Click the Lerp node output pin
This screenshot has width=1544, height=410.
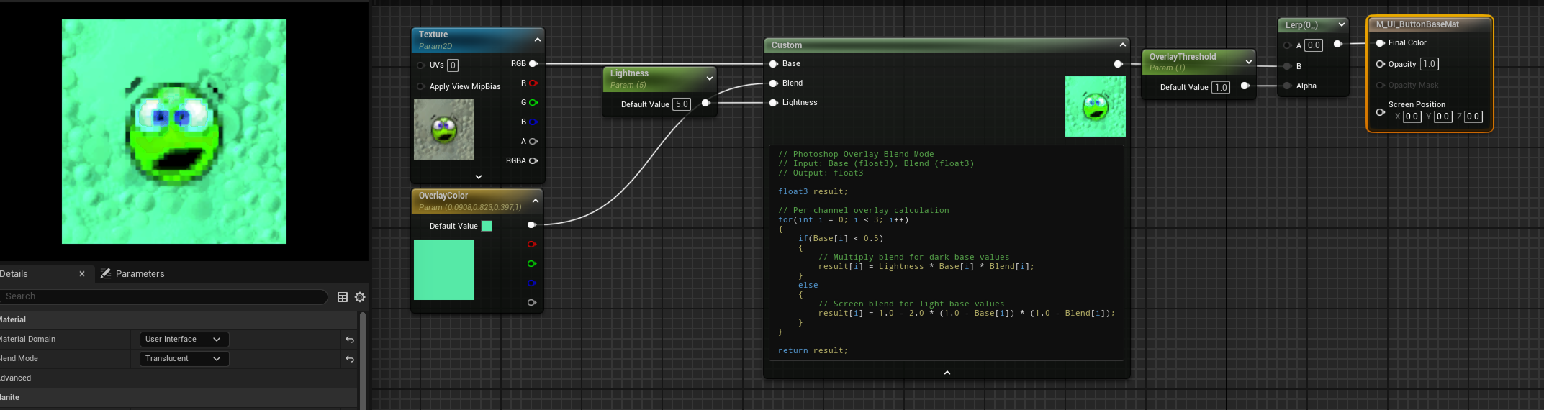(x=1337, y=44)
